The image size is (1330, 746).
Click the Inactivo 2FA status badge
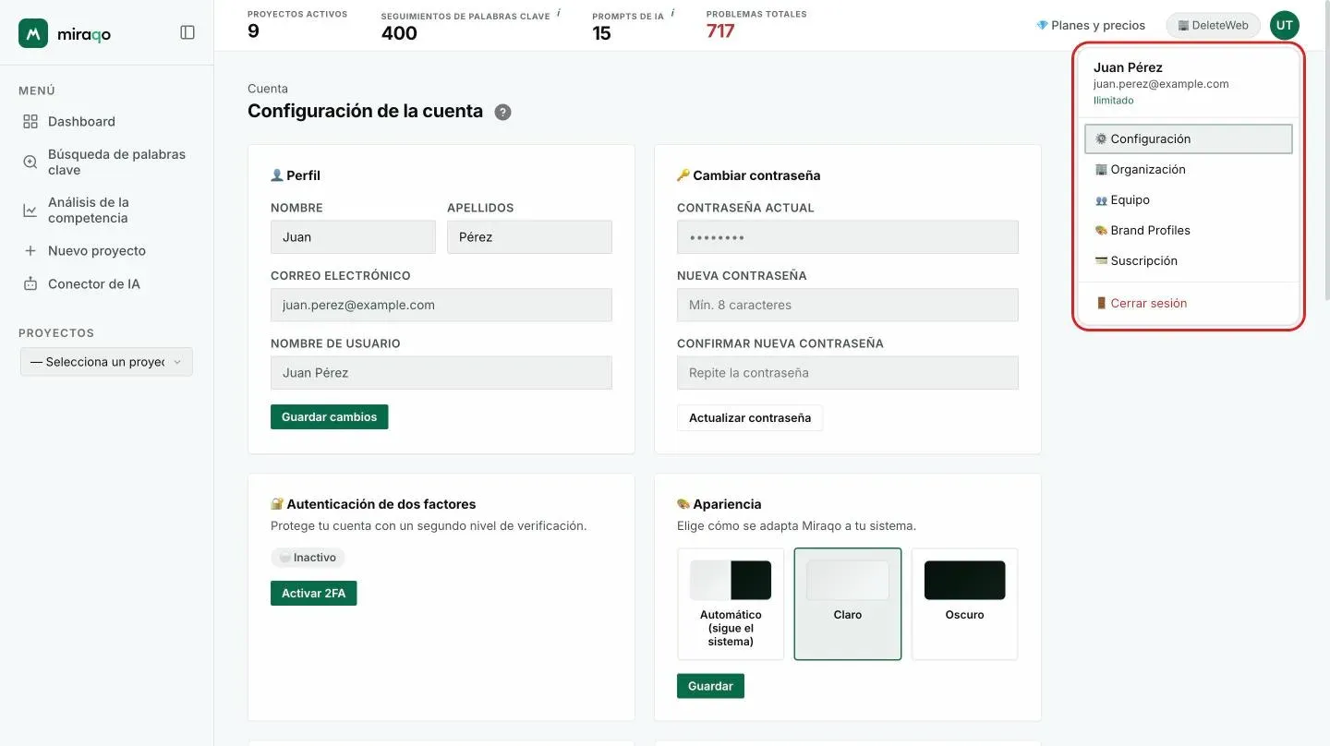pos(308,558)
